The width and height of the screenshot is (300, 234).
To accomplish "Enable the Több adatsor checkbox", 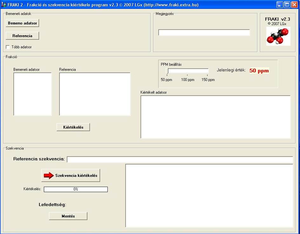I will pyautogui.click(x=8, y=47).
